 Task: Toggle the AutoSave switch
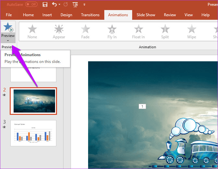click(x=31, y=5)
